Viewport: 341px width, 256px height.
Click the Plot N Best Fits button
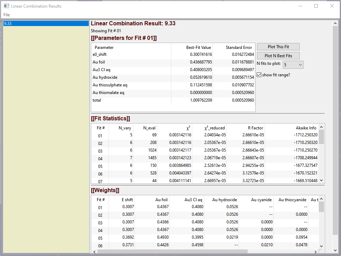(278, 56)
